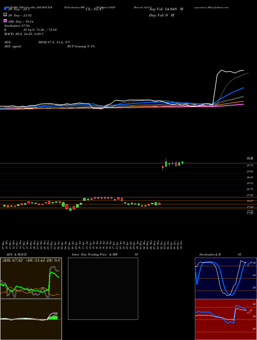This screenshot has height=340, width=257.
Task: Click the '28.03' price axis label
Action: pos(250,172)
